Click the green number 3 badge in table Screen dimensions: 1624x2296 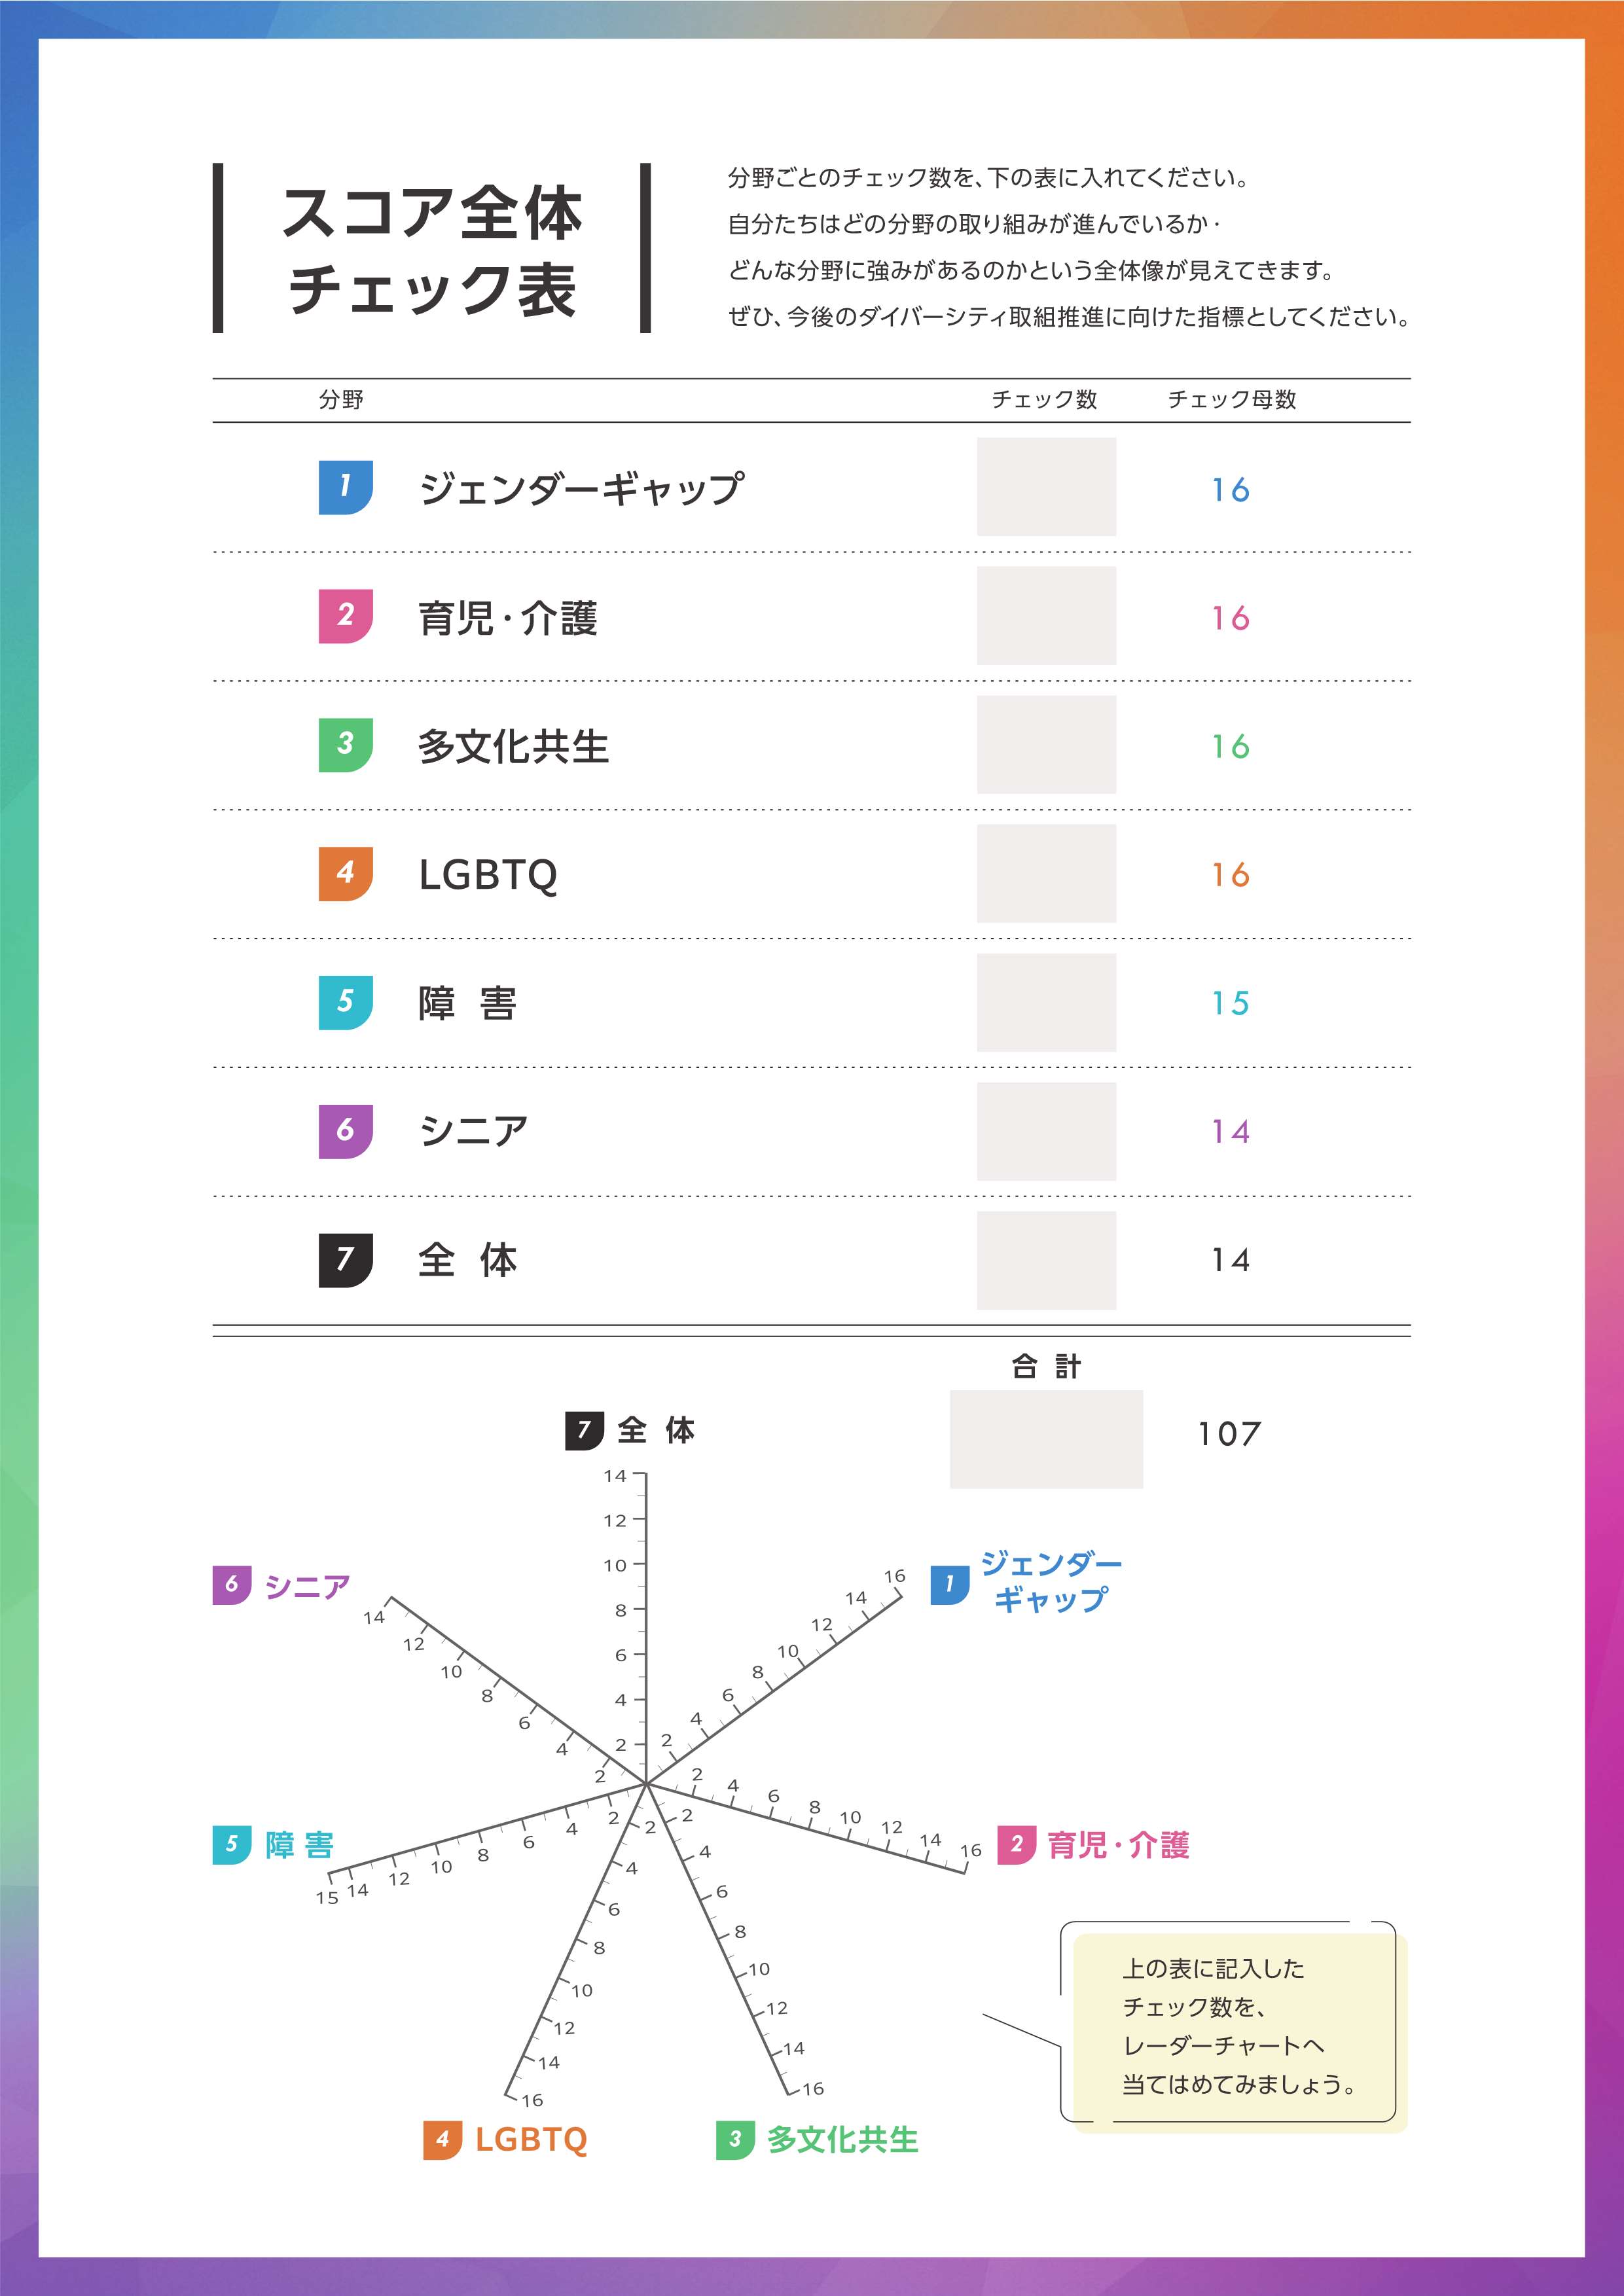coord(345,745)
